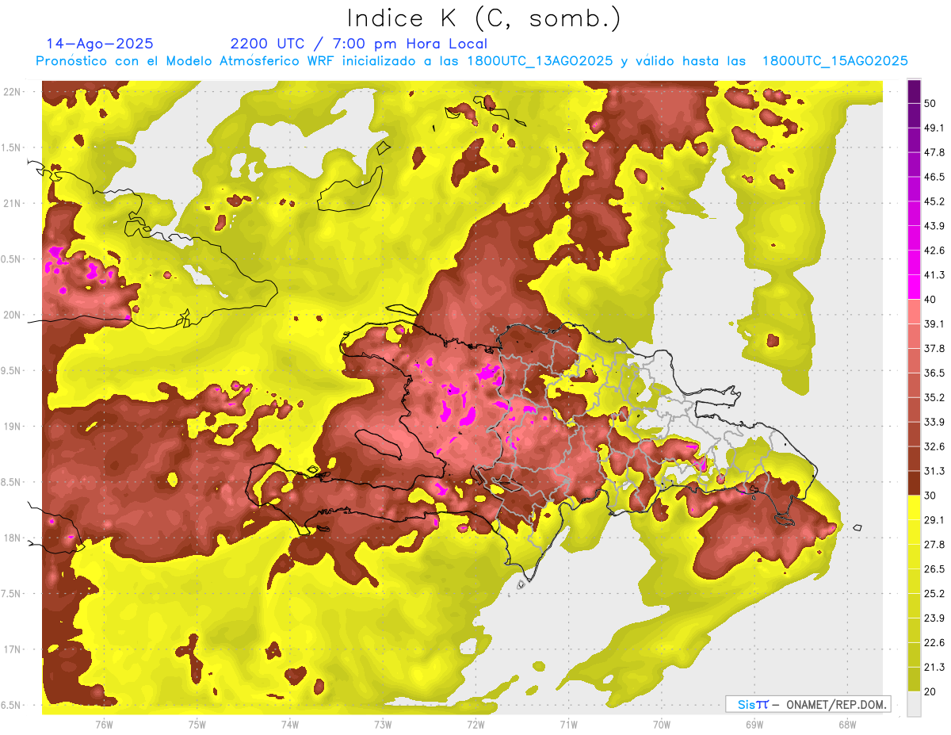The image size is (951, 735).
Task: Click the '76W' longitude axis label
Action: click(104, 725)
